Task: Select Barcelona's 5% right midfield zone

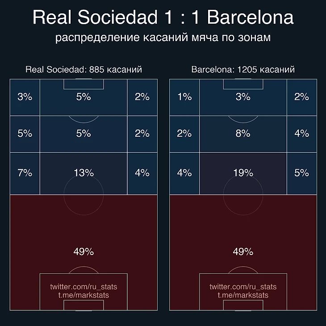Action: pyautogui.click(x=302, y=173)
